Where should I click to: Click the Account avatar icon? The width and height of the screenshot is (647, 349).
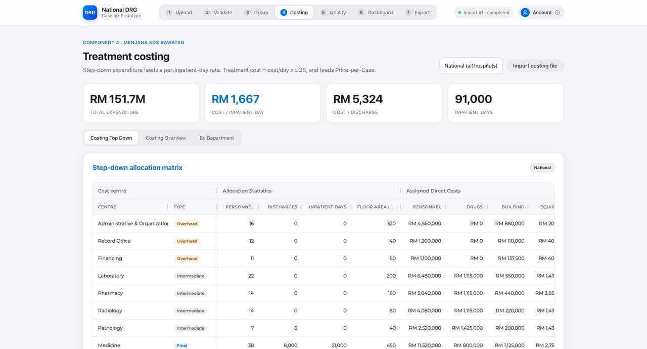click(525, 13)
